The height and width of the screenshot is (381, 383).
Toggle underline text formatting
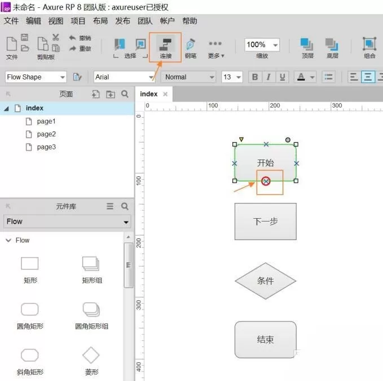[283, 77]
